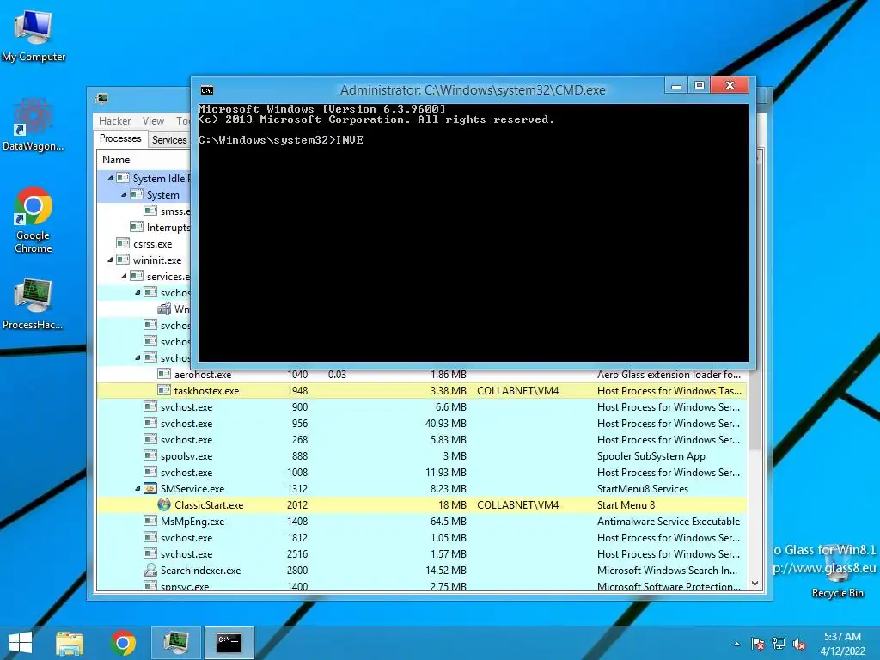Screen dimensions: 880x660
Task: Click the Windows Start button
Action: (x=21, y=643)
